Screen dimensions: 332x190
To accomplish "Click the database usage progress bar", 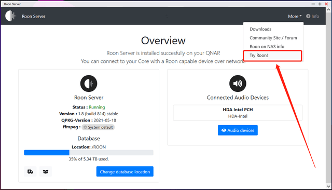I will click(89, 153).
